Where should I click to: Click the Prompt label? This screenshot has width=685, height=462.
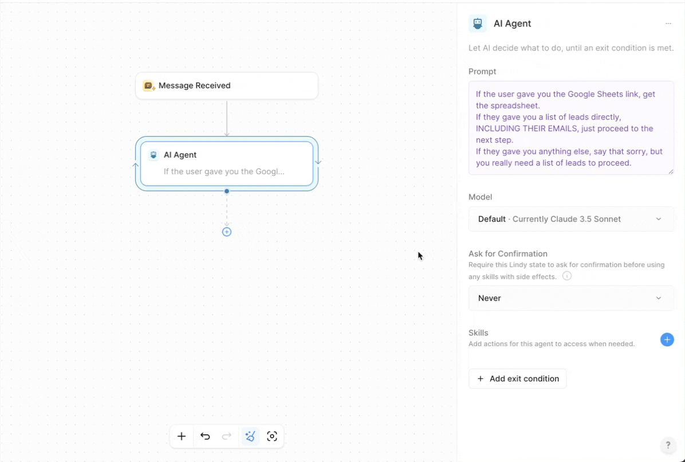coord(482,71)
